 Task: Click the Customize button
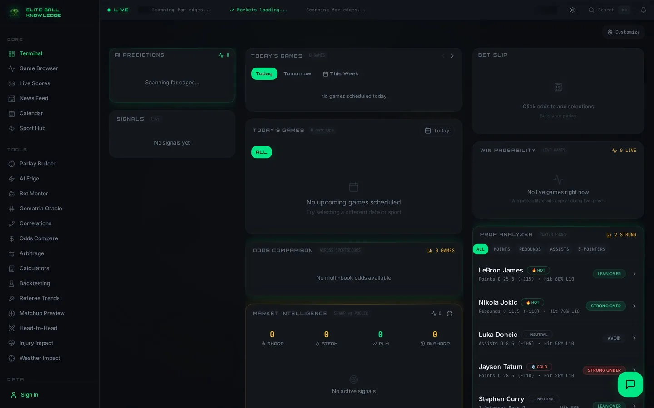pos(624,32)
